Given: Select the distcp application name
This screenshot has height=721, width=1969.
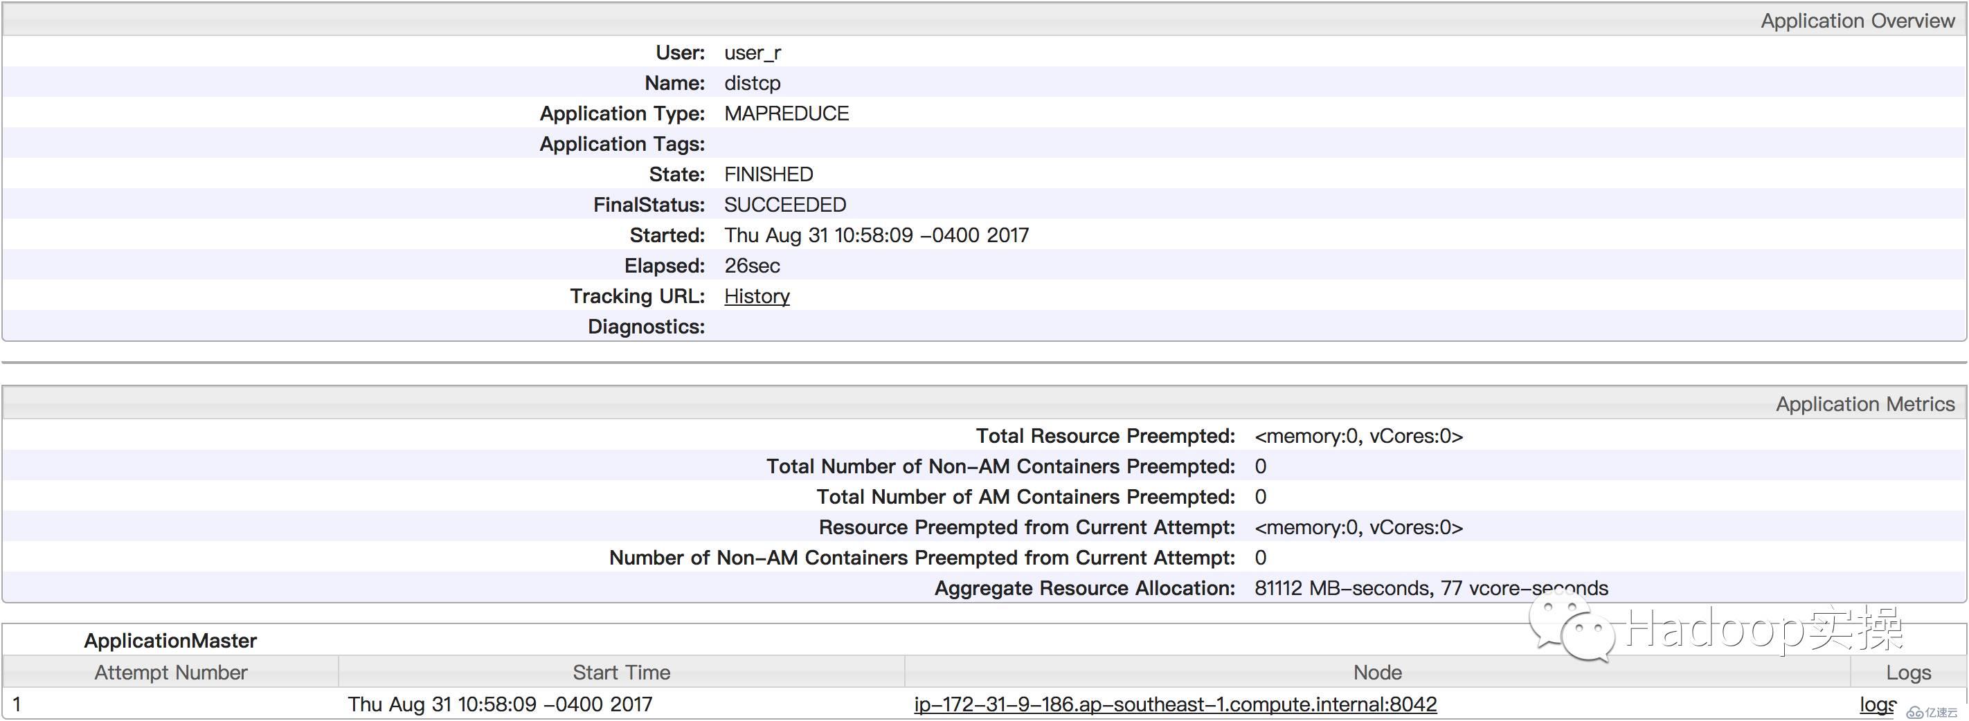Looking at the screenshot, I should pos(753,83).
